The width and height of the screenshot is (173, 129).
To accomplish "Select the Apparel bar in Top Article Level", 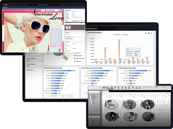I will pyautogui.click(x=100, y=71).
